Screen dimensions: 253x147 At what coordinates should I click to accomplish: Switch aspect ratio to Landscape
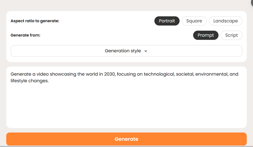pyautogui.click(x=225, y=21)
